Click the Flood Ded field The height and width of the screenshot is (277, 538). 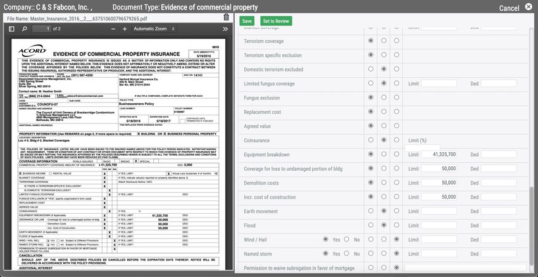click(x=499, y=226)
